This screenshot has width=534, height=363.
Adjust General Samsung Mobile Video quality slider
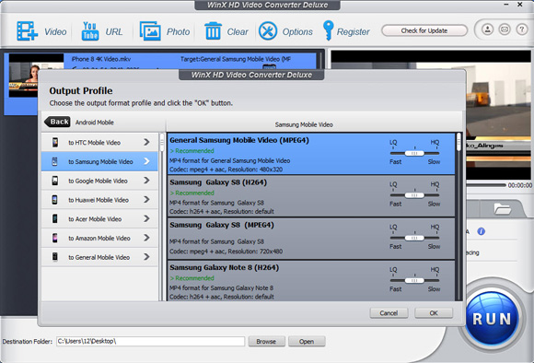(414, 153)
